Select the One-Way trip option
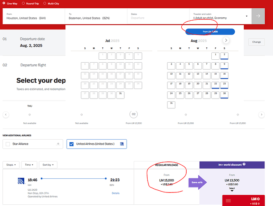The width and height of the screenshot is (273, 206). (4, 3)
